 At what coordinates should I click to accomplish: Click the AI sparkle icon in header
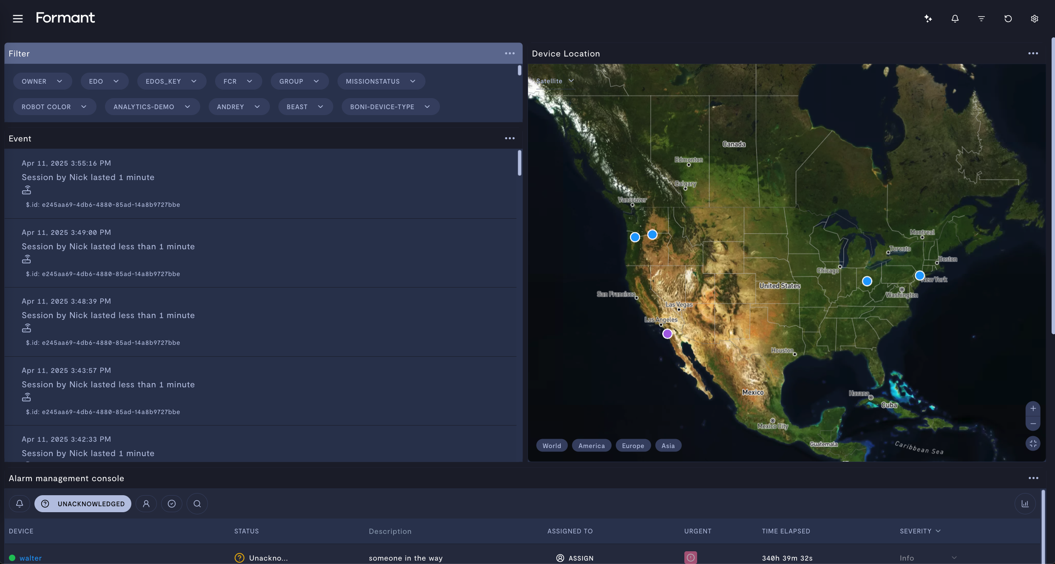pos(928,18)
